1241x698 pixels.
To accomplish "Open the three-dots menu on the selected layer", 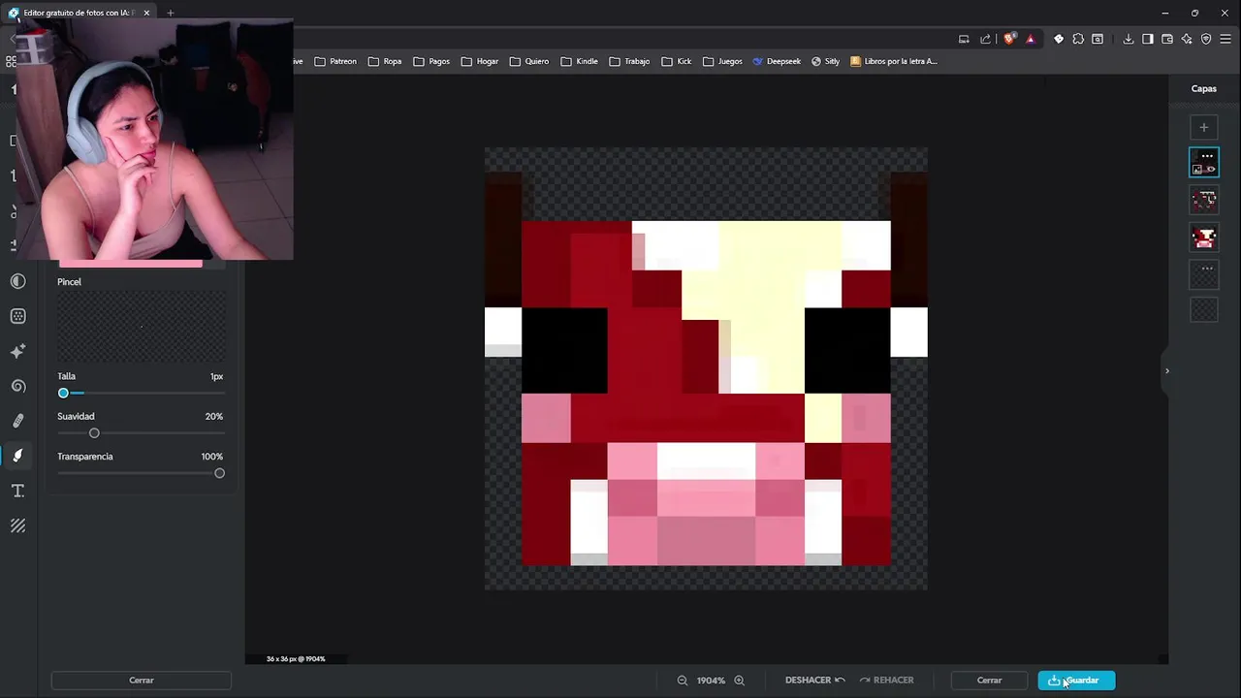I will (x=1207, y=155).
